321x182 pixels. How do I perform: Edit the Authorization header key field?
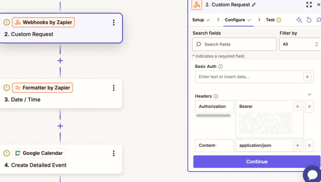214,106
